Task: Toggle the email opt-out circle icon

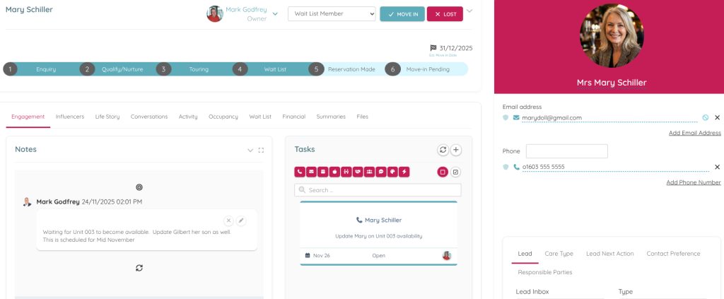Action: 705,117
